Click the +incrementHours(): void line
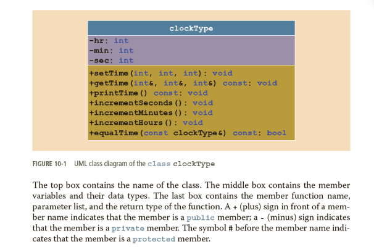374x252 pixels. [146, 123]
